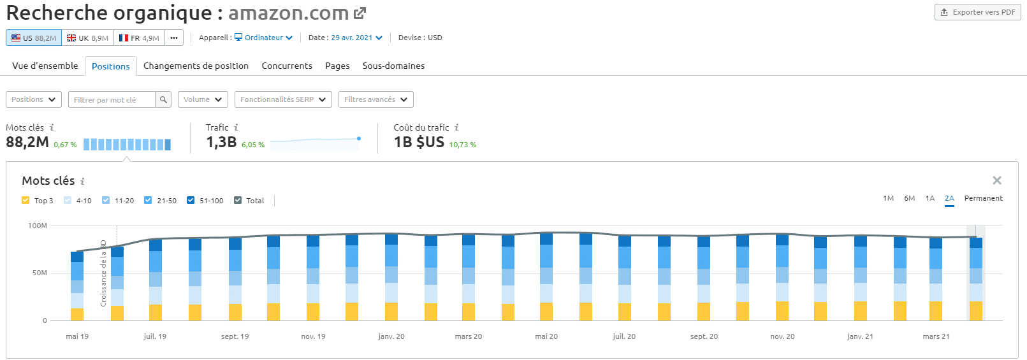Select the US database flag button
1027x360 pixels.
coord(34,38)
